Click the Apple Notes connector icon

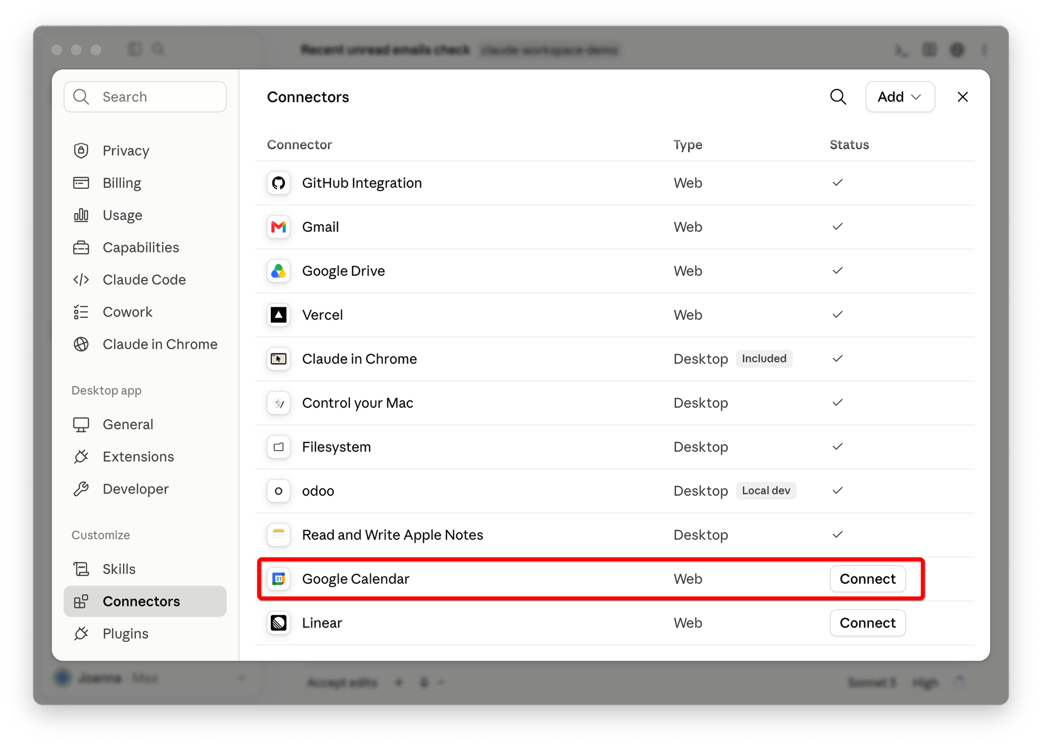(278, 535)
